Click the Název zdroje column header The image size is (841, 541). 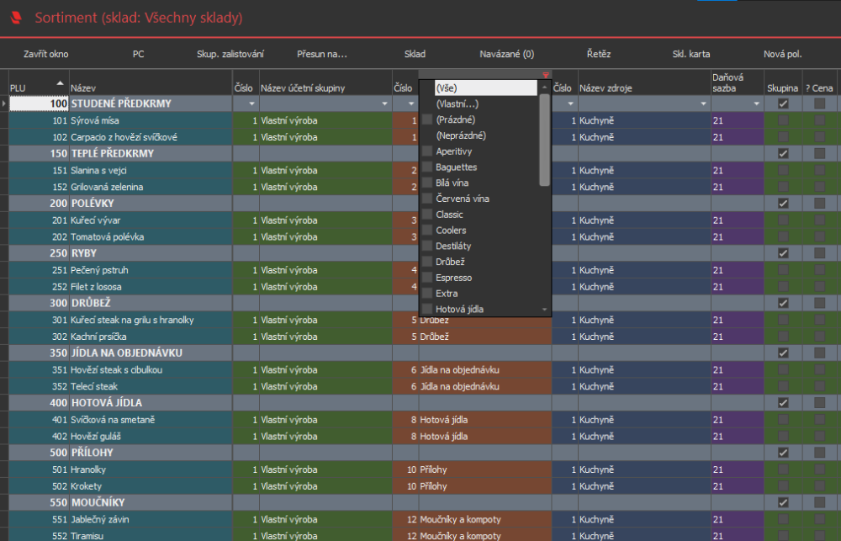coord(644,82)
